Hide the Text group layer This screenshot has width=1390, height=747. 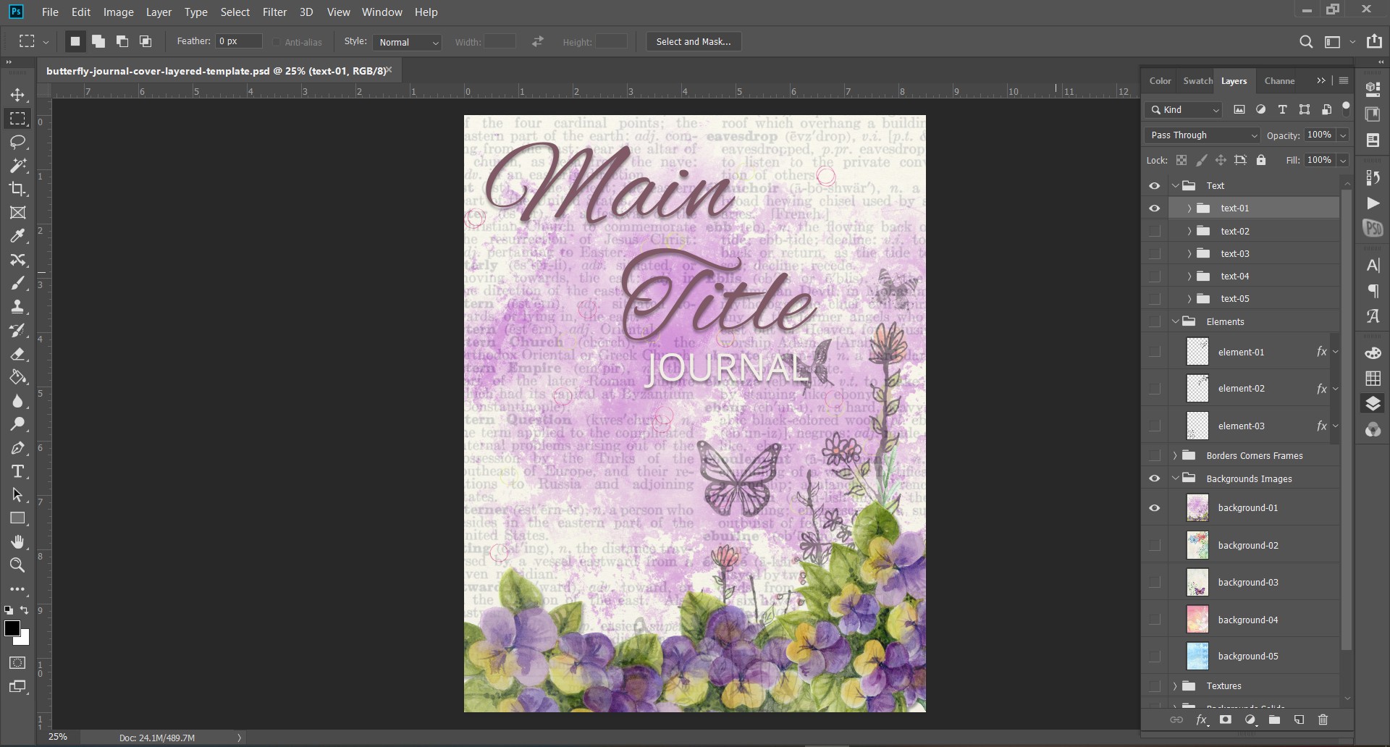click(x=1155, y=186)
